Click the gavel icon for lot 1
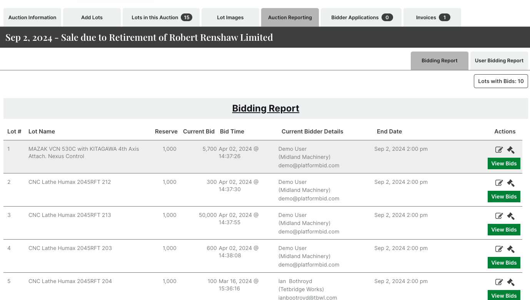The width and height of the screenshot is (530, 300). [x=511, y=150]
